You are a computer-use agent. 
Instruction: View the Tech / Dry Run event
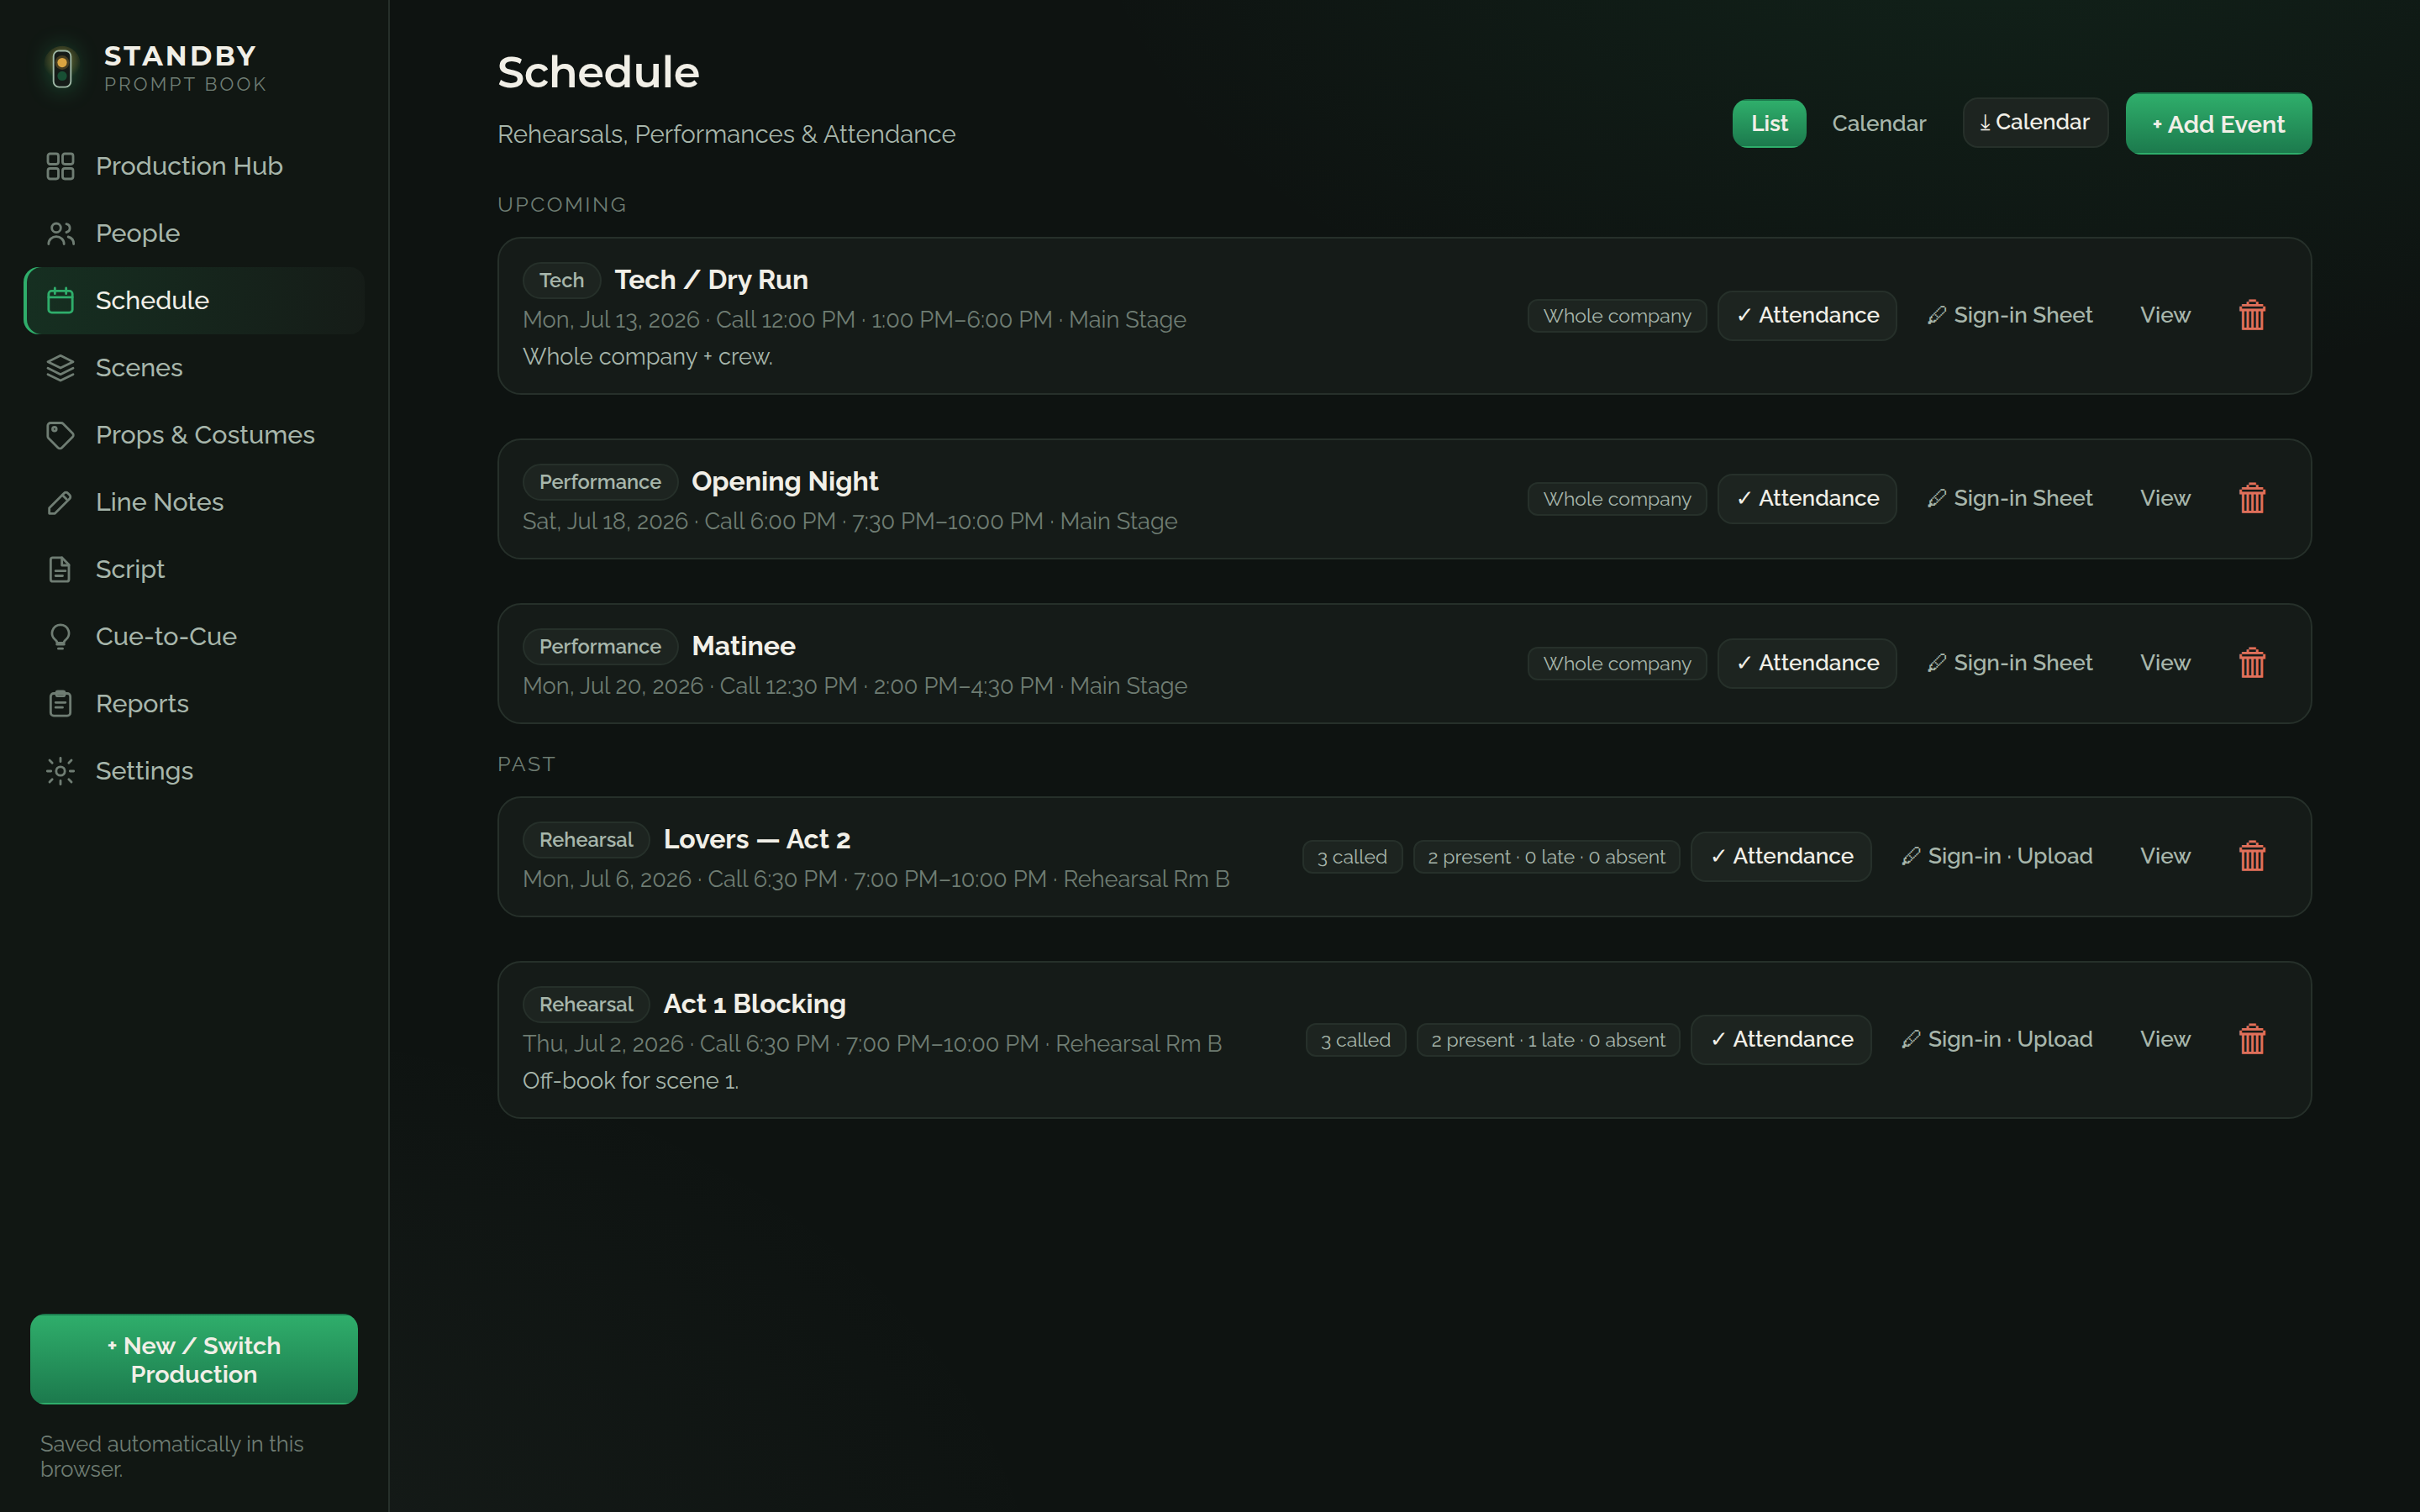[x=2165, y=316]
